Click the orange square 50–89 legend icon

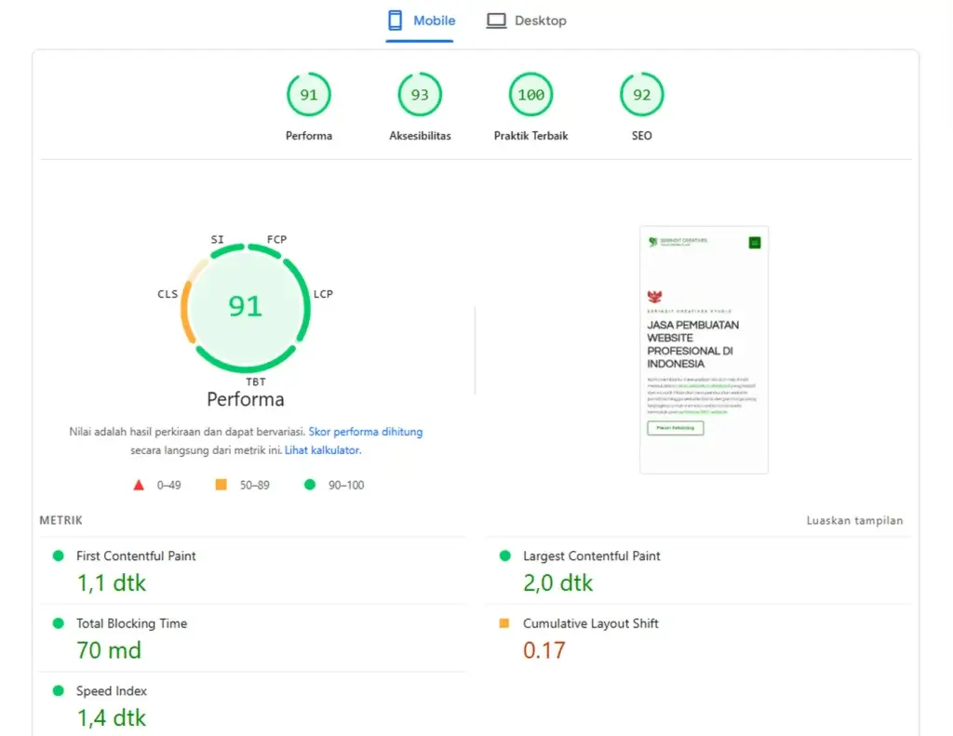click(x=221, y=485)
